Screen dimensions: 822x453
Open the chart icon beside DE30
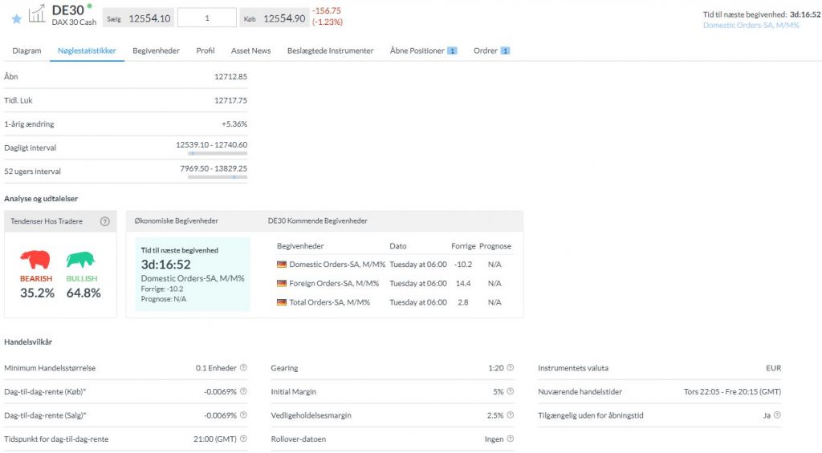point(37,14)
